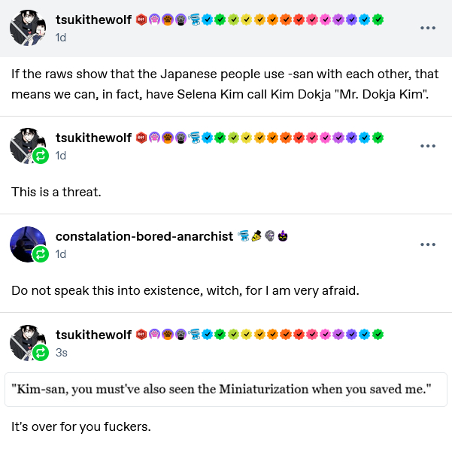
Task: Click the "3s" timestamp on the last post
Action: [61, 352]
